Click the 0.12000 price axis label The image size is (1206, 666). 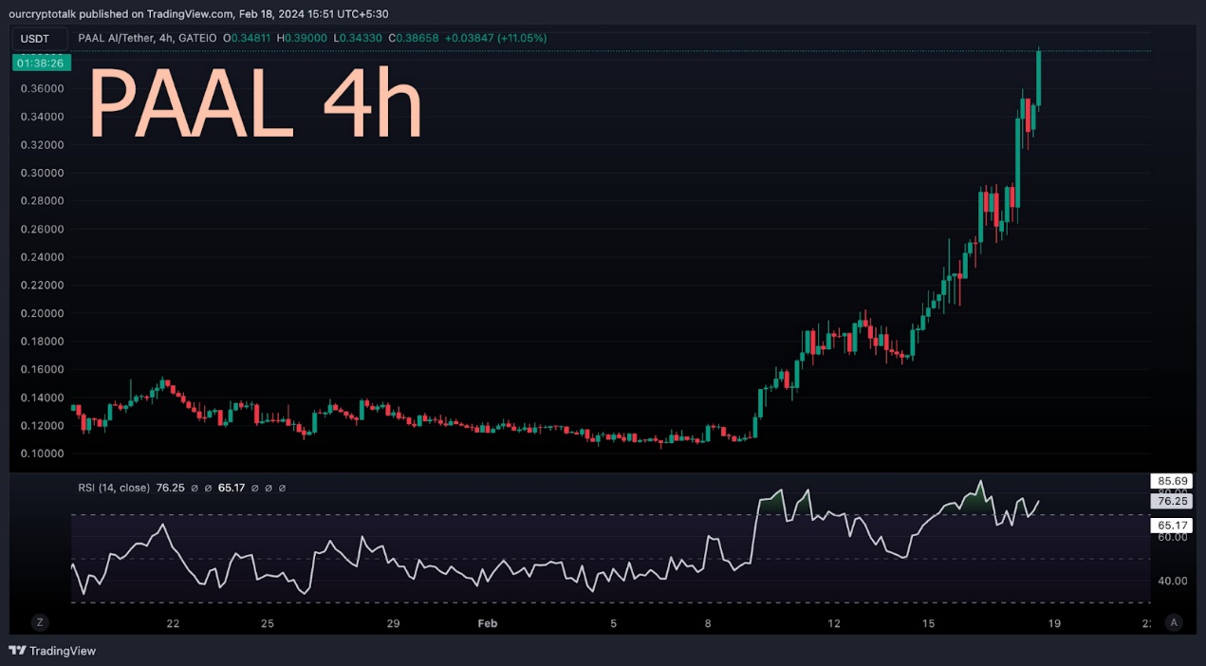coord(42,425)
